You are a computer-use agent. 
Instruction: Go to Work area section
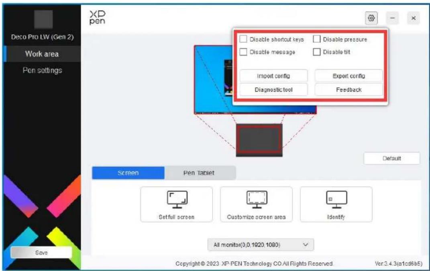tap(42, 54)
